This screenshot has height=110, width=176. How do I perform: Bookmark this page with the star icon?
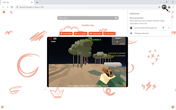tap(159, 7)
